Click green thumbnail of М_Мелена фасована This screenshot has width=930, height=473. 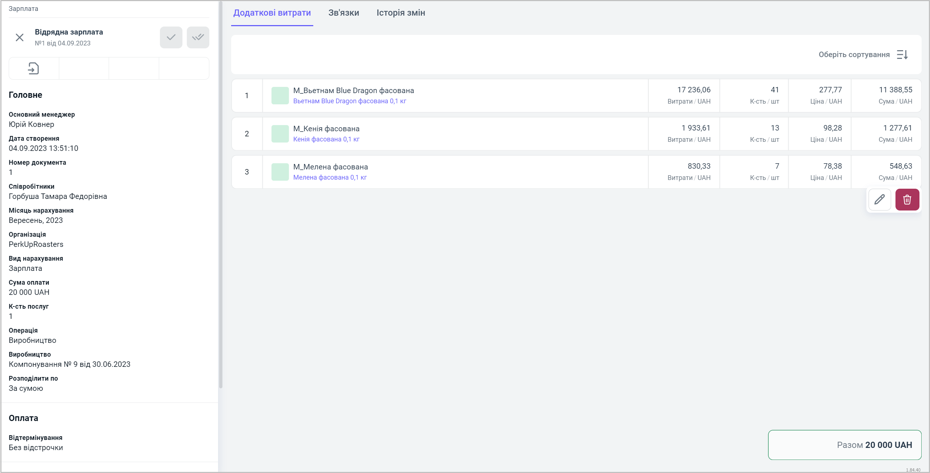[280, 172]
